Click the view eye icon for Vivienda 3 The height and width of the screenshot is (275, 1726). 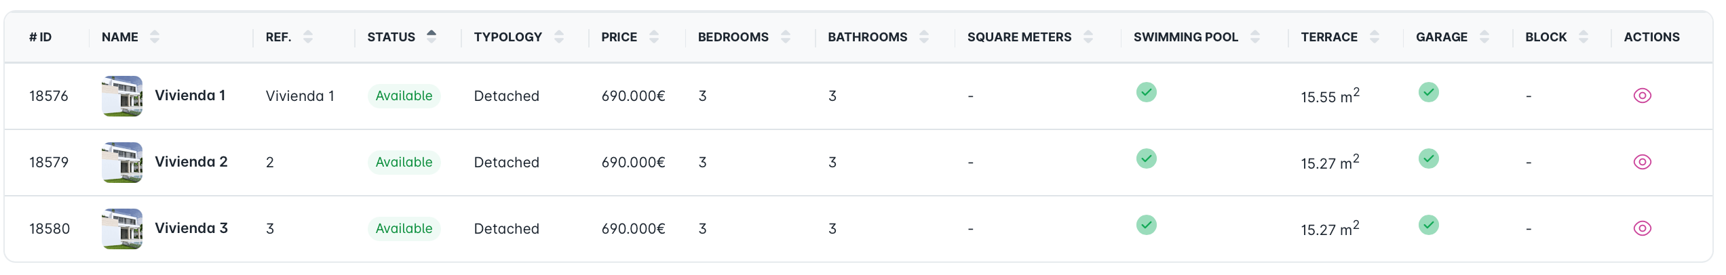tap(1642, 228)
